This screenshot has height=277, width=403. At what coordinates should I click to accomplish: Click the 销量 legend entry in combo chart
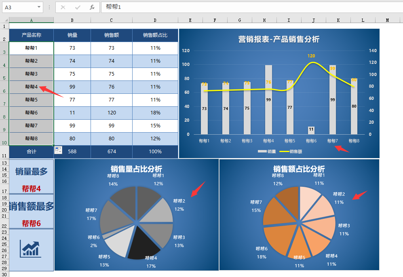[267, 152]
